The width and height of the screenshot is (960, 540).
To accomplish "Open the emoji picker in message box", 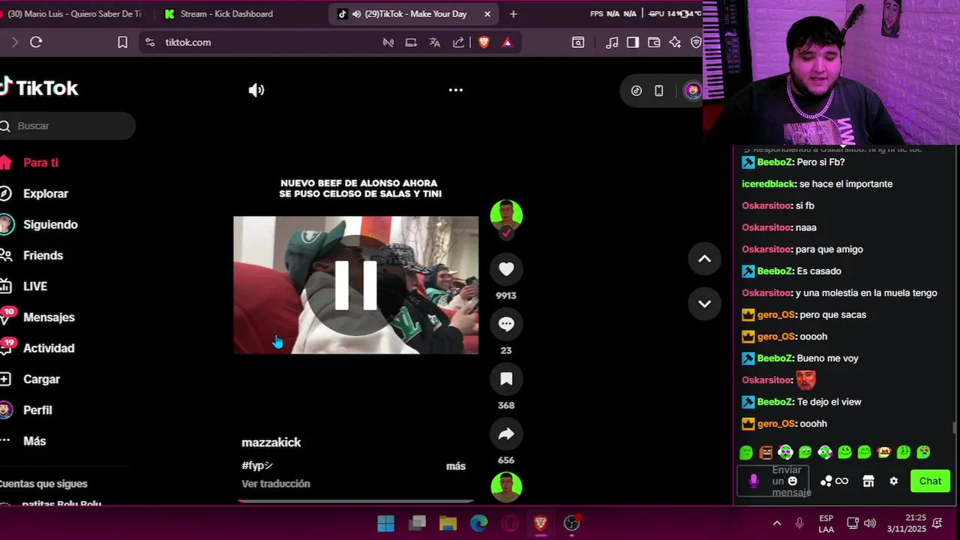I will 793,481.
